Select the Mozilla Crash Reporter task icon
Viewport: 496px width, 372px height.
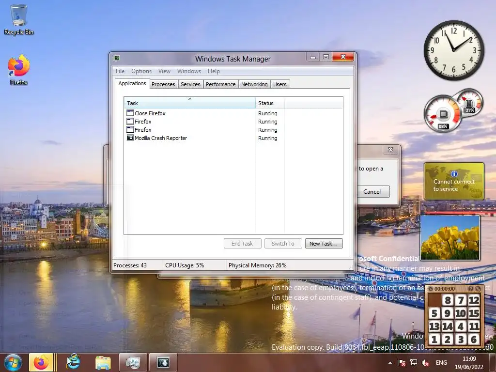[x=130, y=138]
